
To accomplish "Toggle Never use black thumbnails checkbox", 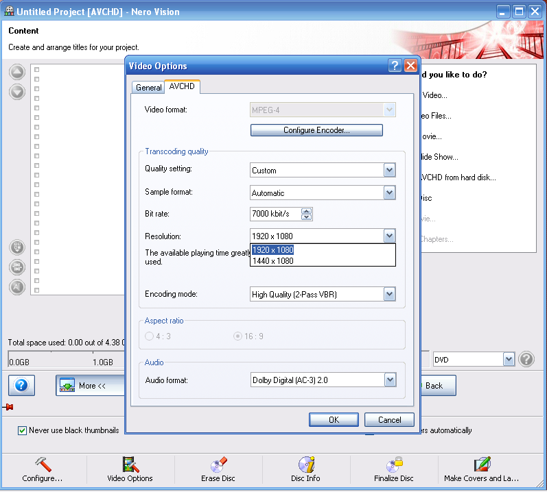I will 22,430.
